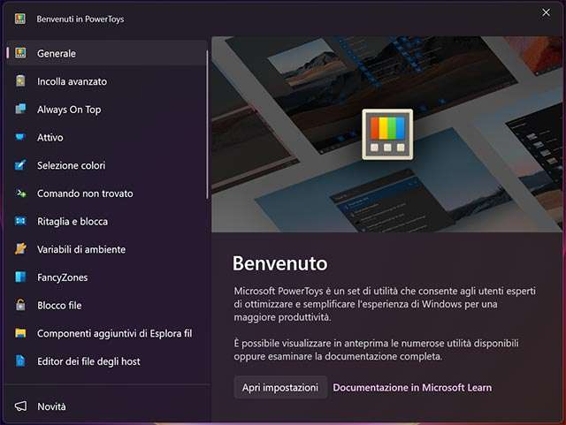Image resolution: width=566 pixels, height=425 pixels.
Task: Click the Editor dei file host icon
Action: pos(20,360)
